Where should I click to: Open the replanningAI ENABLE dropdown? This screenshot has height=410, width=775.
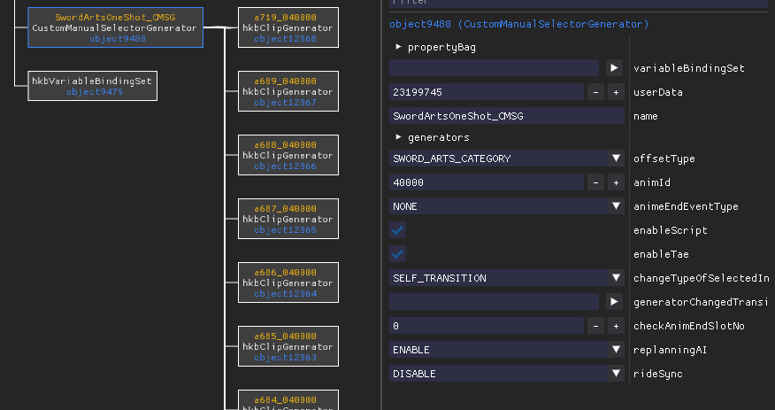click(x=507, y=350)
